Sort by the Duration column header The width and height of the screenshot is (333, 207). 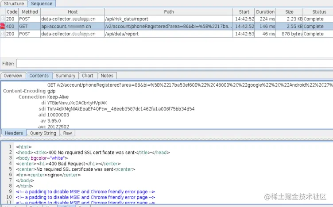click(265, 11)
